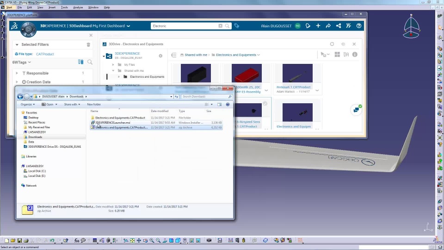Show information panel in 3DDrive

[x=355, y=55]
